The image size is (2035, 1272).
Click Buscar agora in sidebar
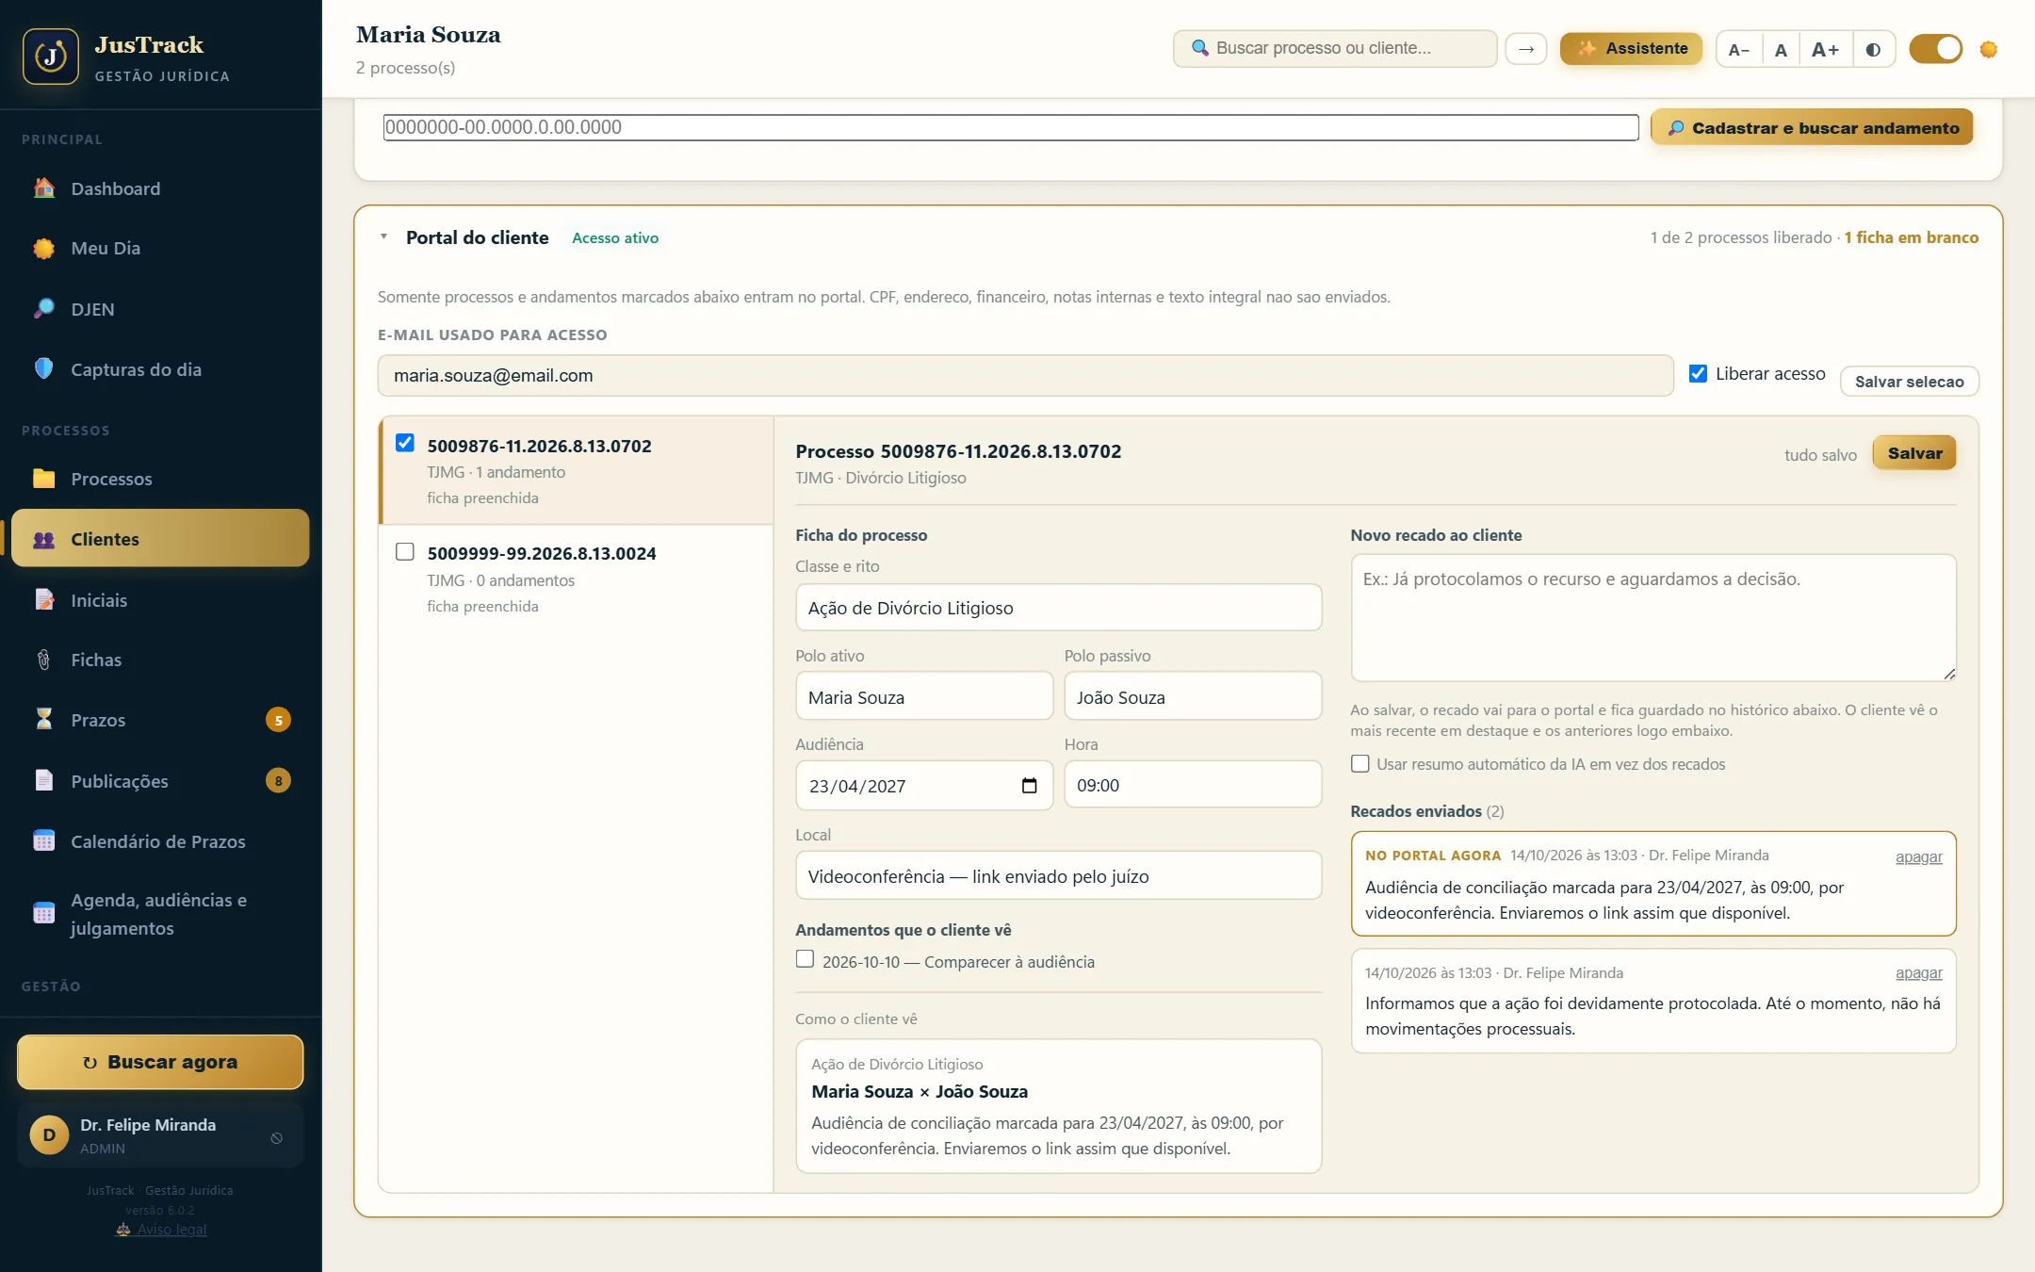[x=160, y=1062]
